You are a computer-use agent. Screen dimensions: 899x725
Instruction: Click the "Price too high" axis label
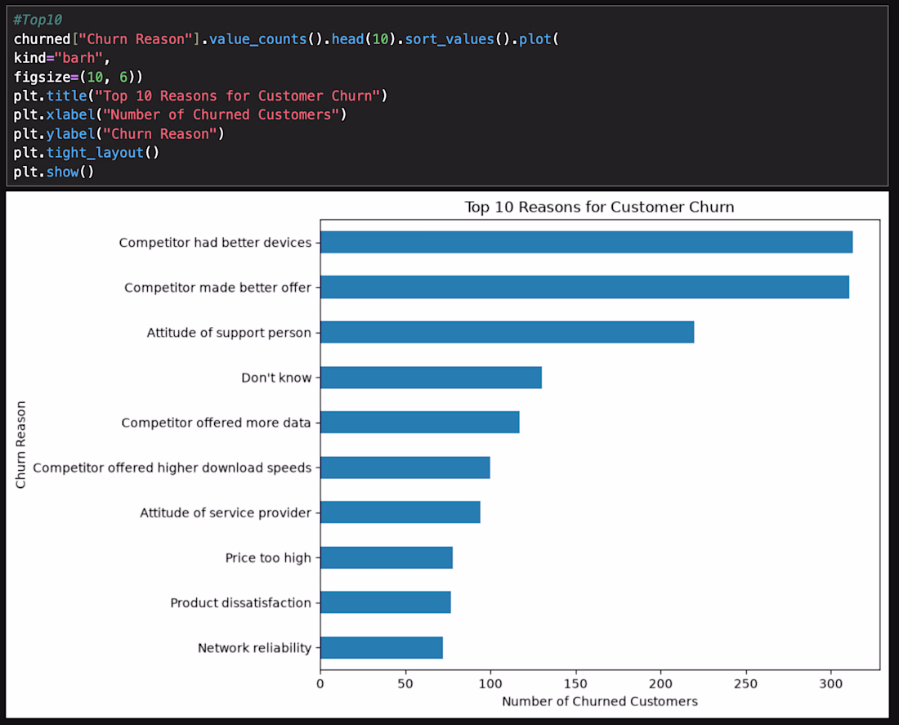tap(268, 557)
